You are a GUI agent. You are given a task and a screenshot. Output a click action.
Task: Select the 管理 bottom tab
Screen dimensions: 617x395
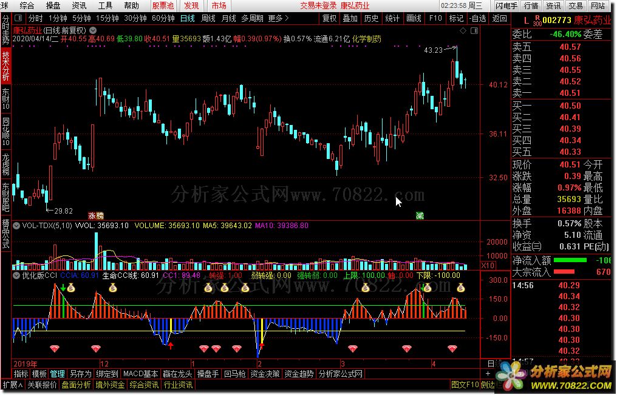point(58,374)
